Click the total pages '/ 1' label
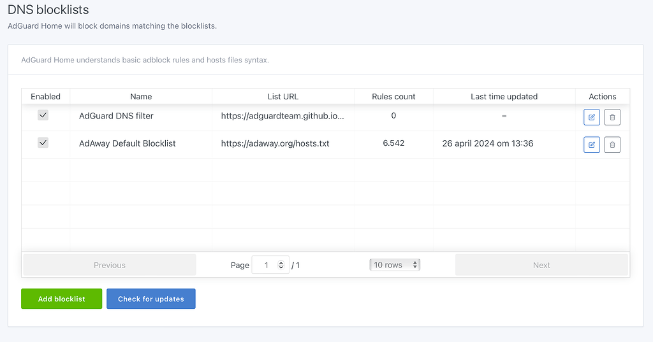The height and width of the screenshot is (342, 653). (296, 266)
